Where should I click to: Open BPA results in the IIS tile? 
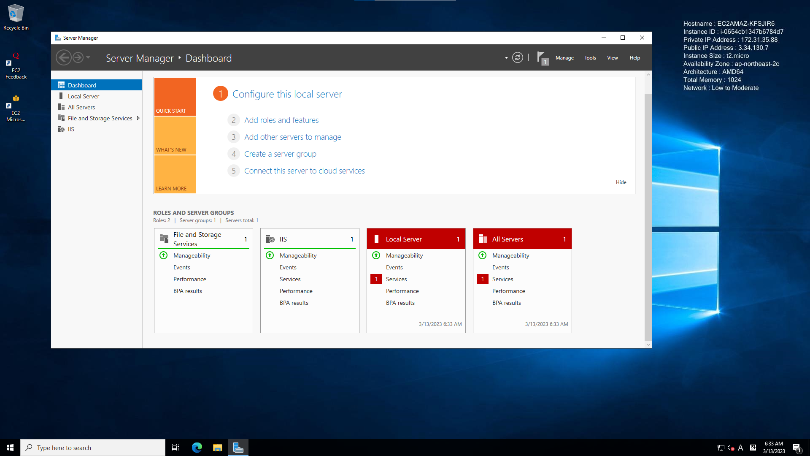[294, 303]
